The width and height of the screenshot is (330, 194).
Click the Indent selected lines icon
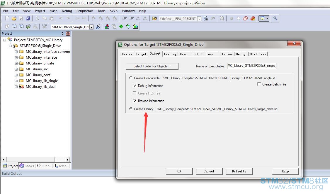(124, 18)
